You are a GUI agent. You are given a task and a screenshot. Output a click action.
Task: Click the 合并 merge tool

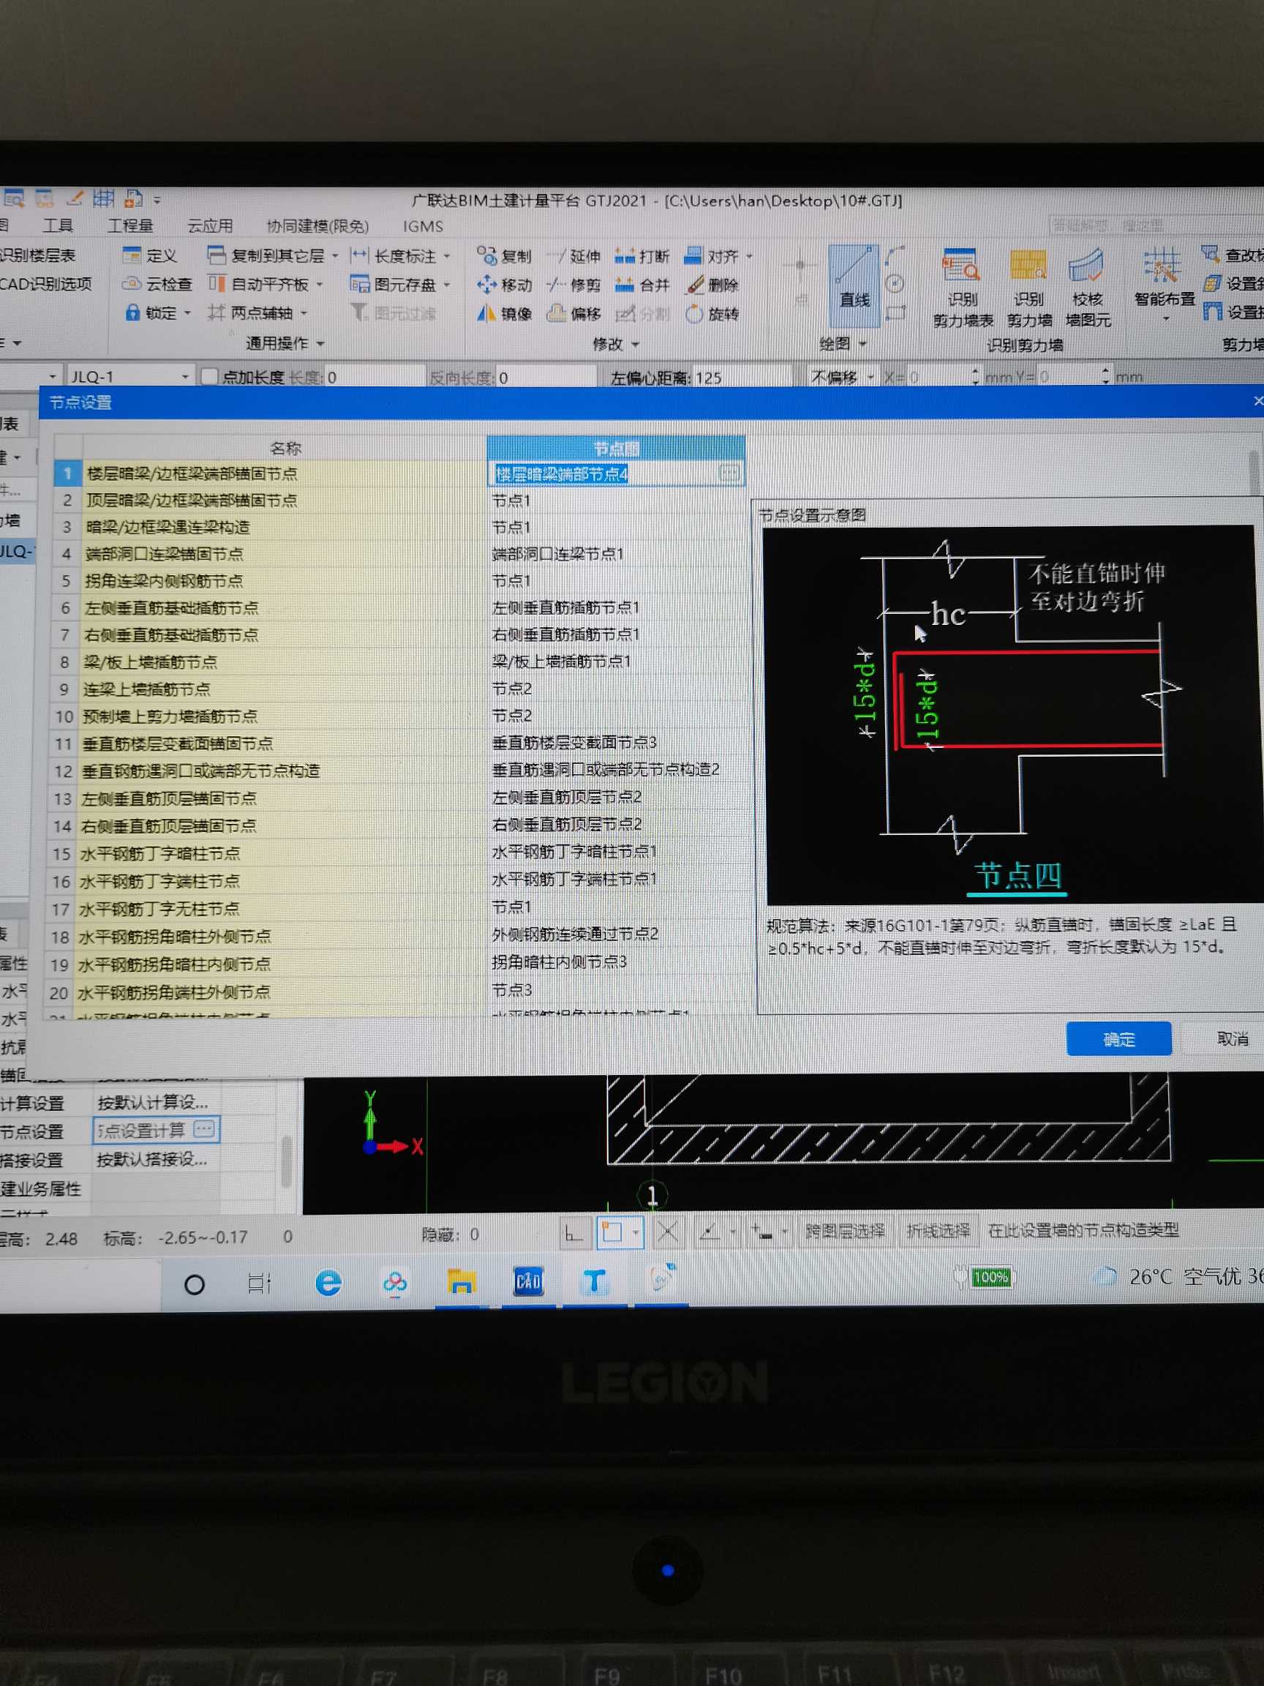(x=642, y=285)
